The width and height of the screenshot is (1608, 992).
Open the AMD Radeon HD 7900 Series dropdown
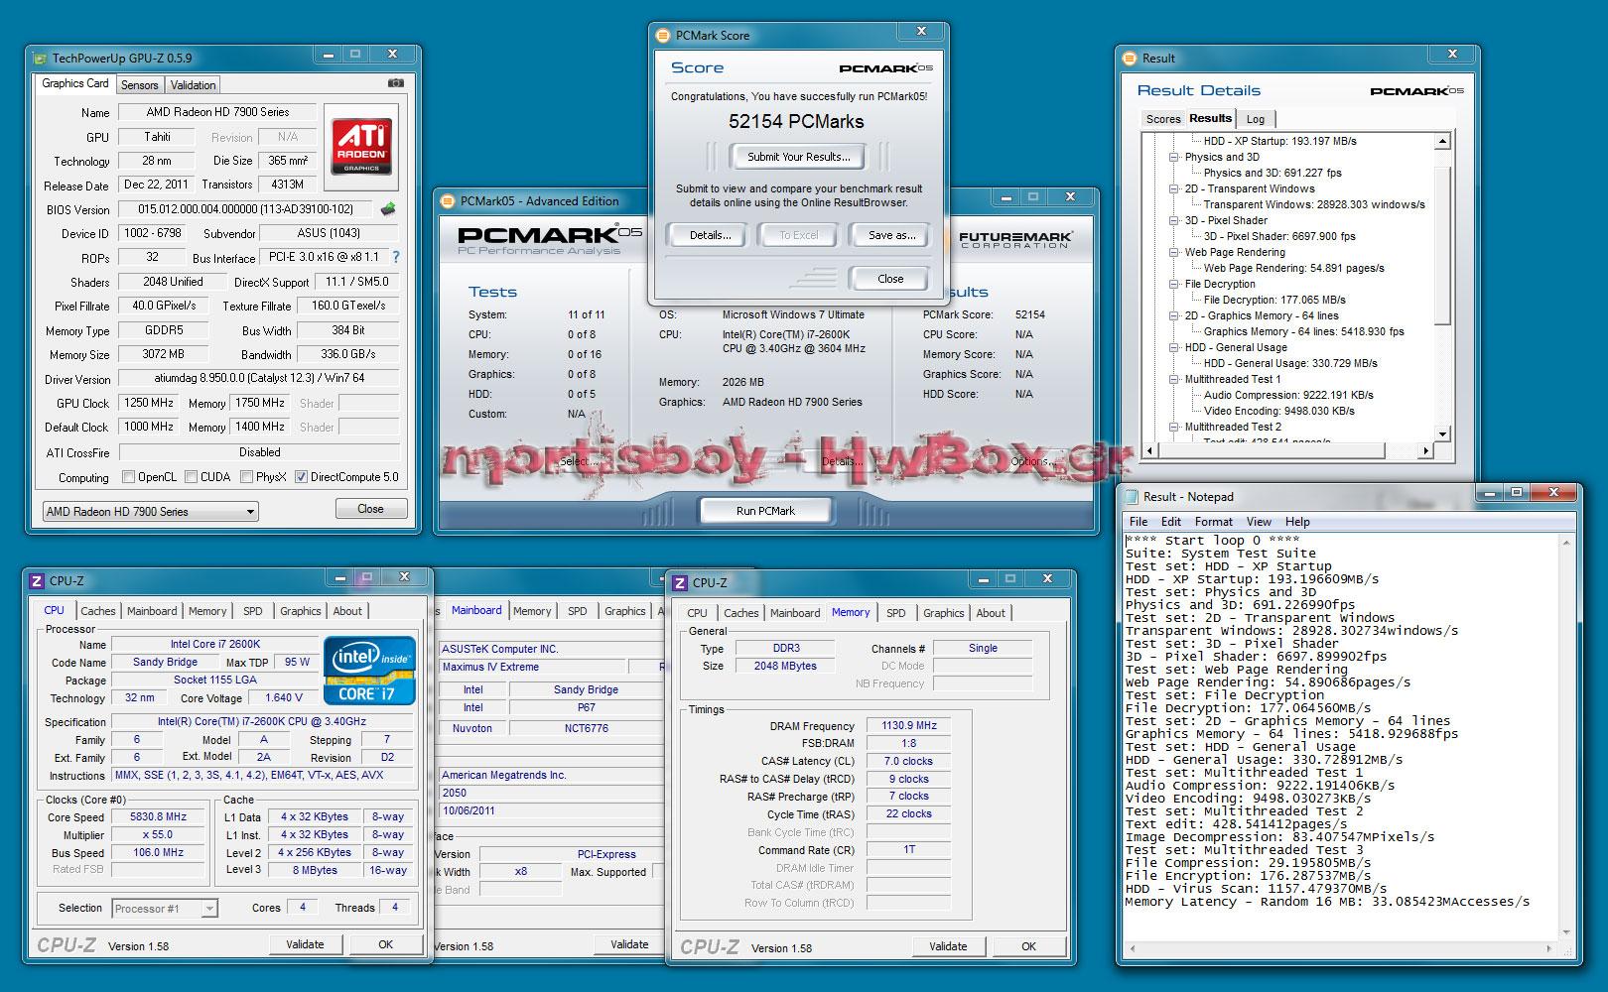pos(150,512)
